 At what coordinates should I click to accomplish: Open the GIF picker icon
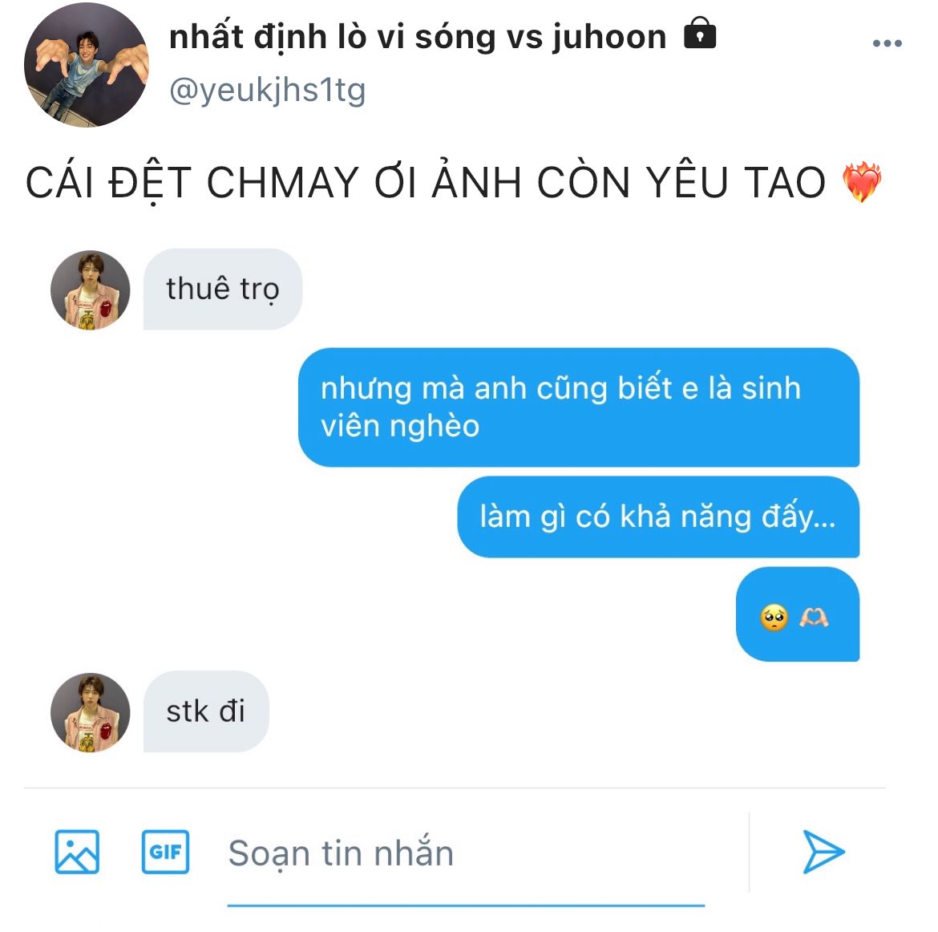coord(165,852)
